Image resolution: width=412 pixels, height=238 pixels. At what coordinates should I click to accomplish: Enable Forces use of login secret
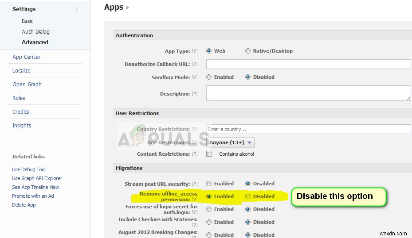click(209, 209)
